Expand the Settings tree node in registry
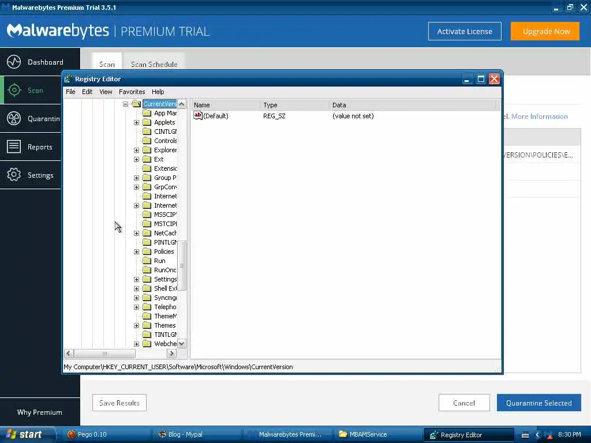The height and width of the screenshot is (443, 591). pyautogui.click(x=136, y=279)
